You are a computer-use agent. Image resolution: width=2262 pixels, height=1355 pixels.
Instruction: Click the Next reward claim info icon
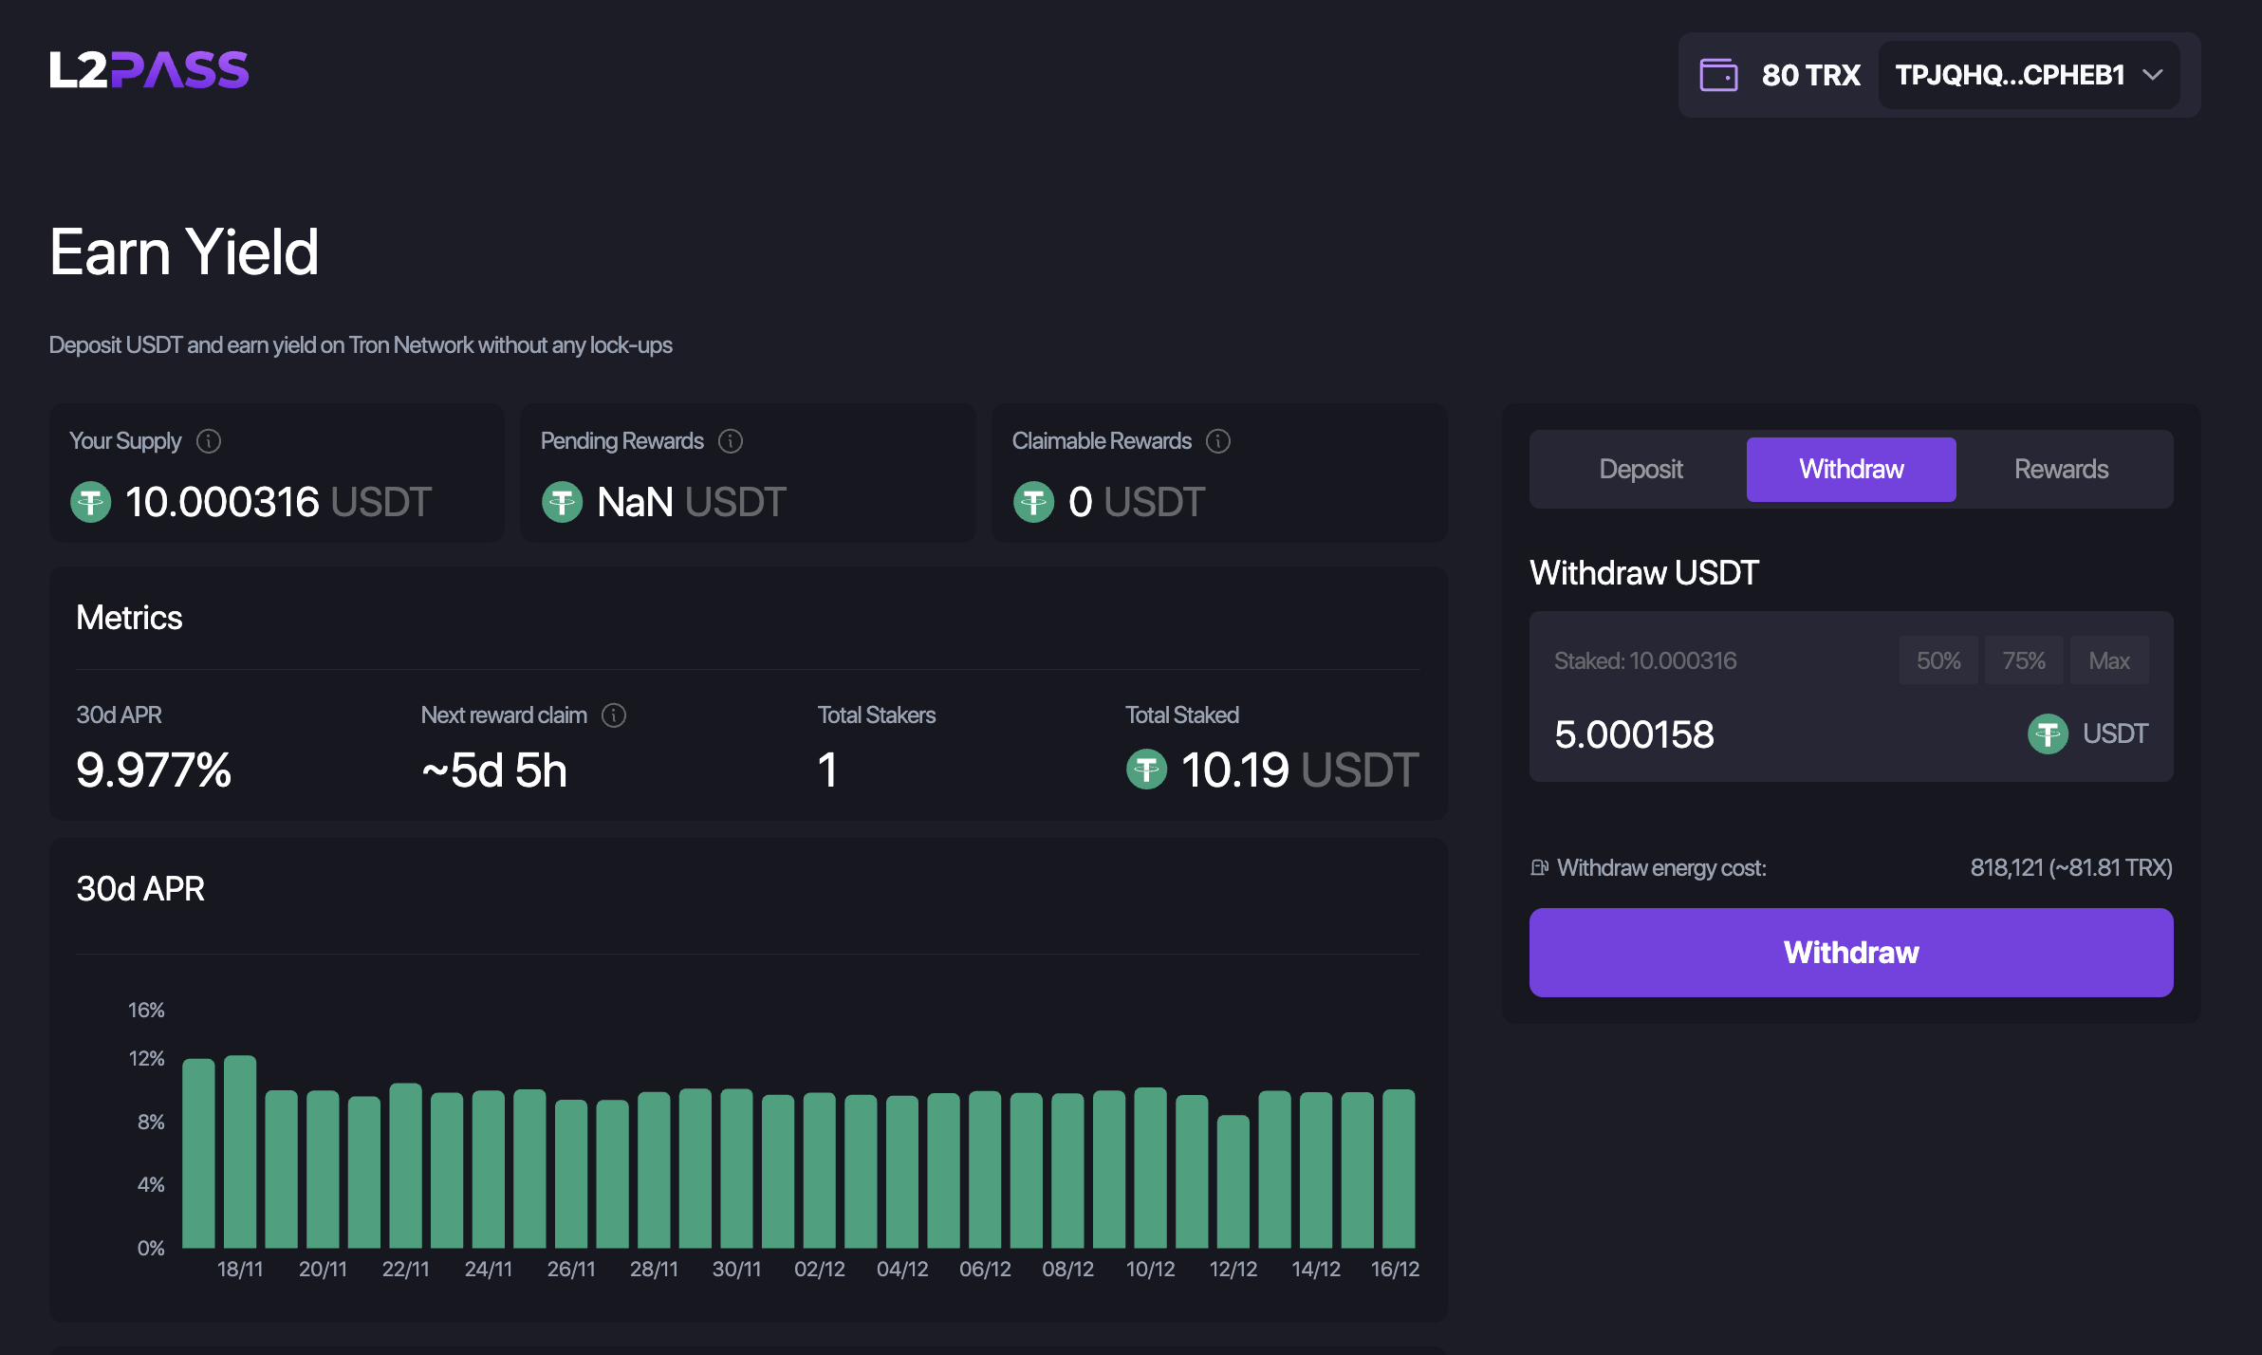(614, 715)
